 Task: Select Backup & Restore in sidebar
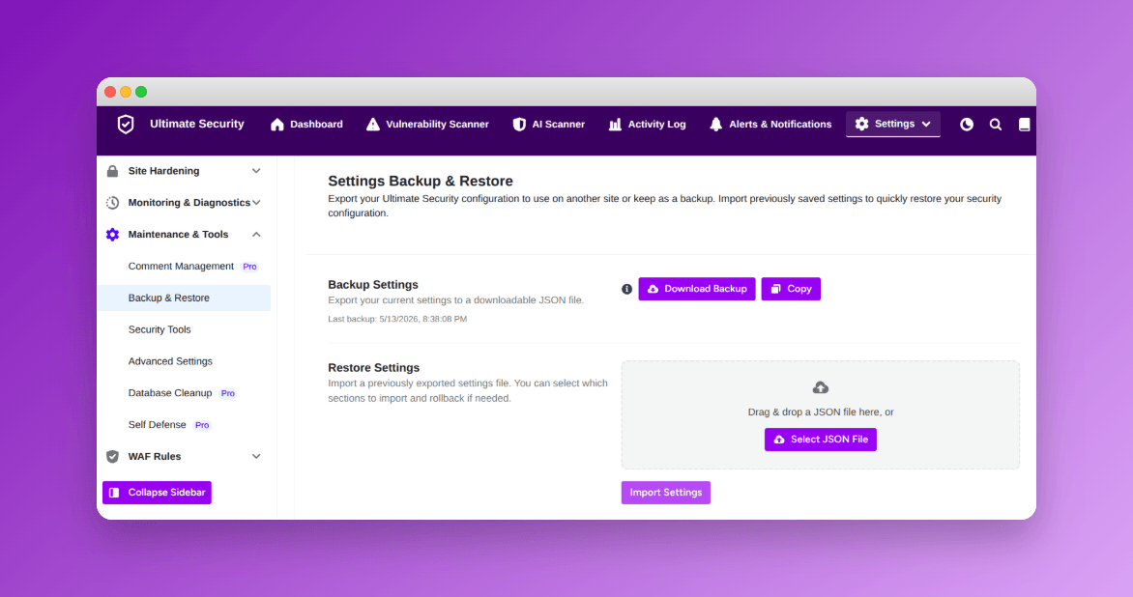point(185,298)
